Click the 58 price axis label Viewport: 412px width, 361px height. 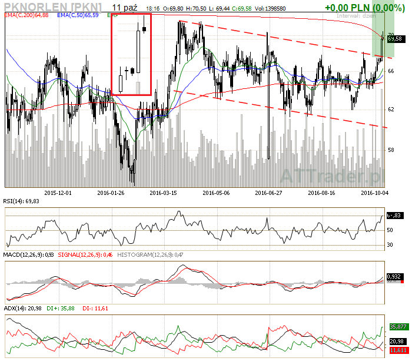[391, 150]
